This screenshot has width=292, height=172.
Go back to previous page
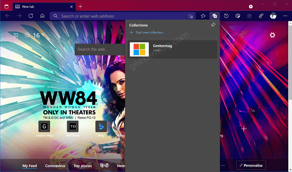(x=8, y=16)
